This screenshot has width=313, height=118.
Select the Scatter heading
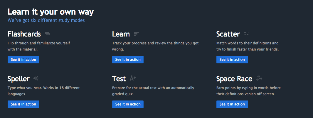(228, 34)
